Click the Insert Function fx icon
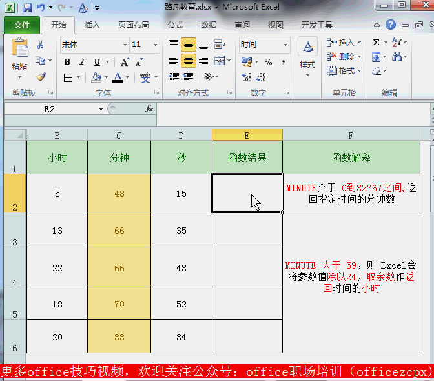The height and width of the screenshot is (381, 434). [149, 108]
